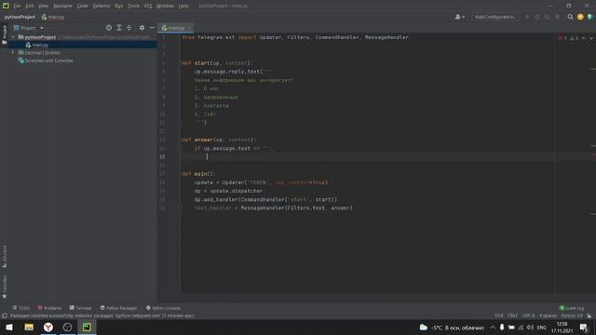Open the VCS menu
596x335 pixels.
[148, 7]
